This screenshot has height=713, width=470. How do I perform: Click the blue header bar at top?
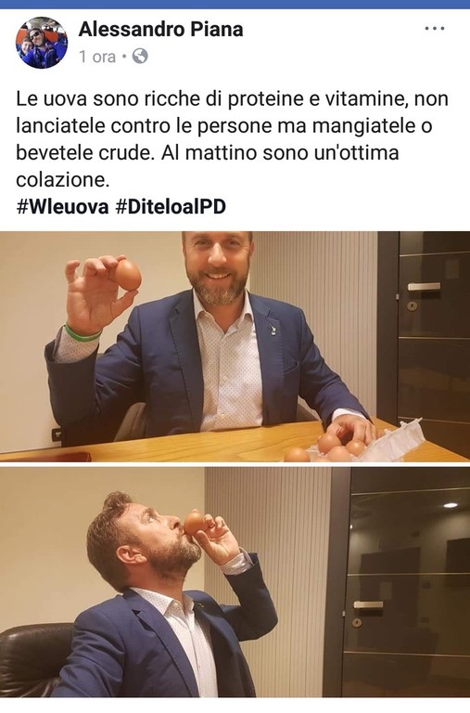(235, 4)
